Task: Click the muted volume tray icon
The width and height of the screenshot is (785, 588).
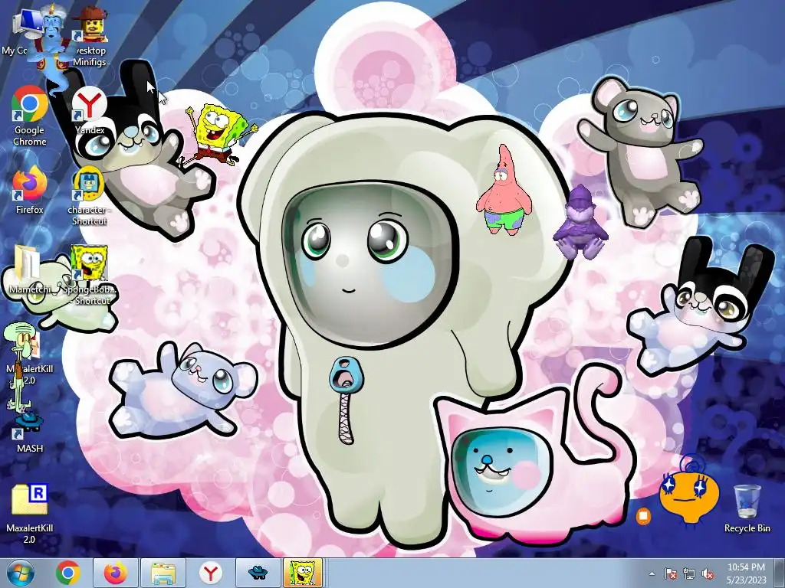Action: [x=708, y=573]
